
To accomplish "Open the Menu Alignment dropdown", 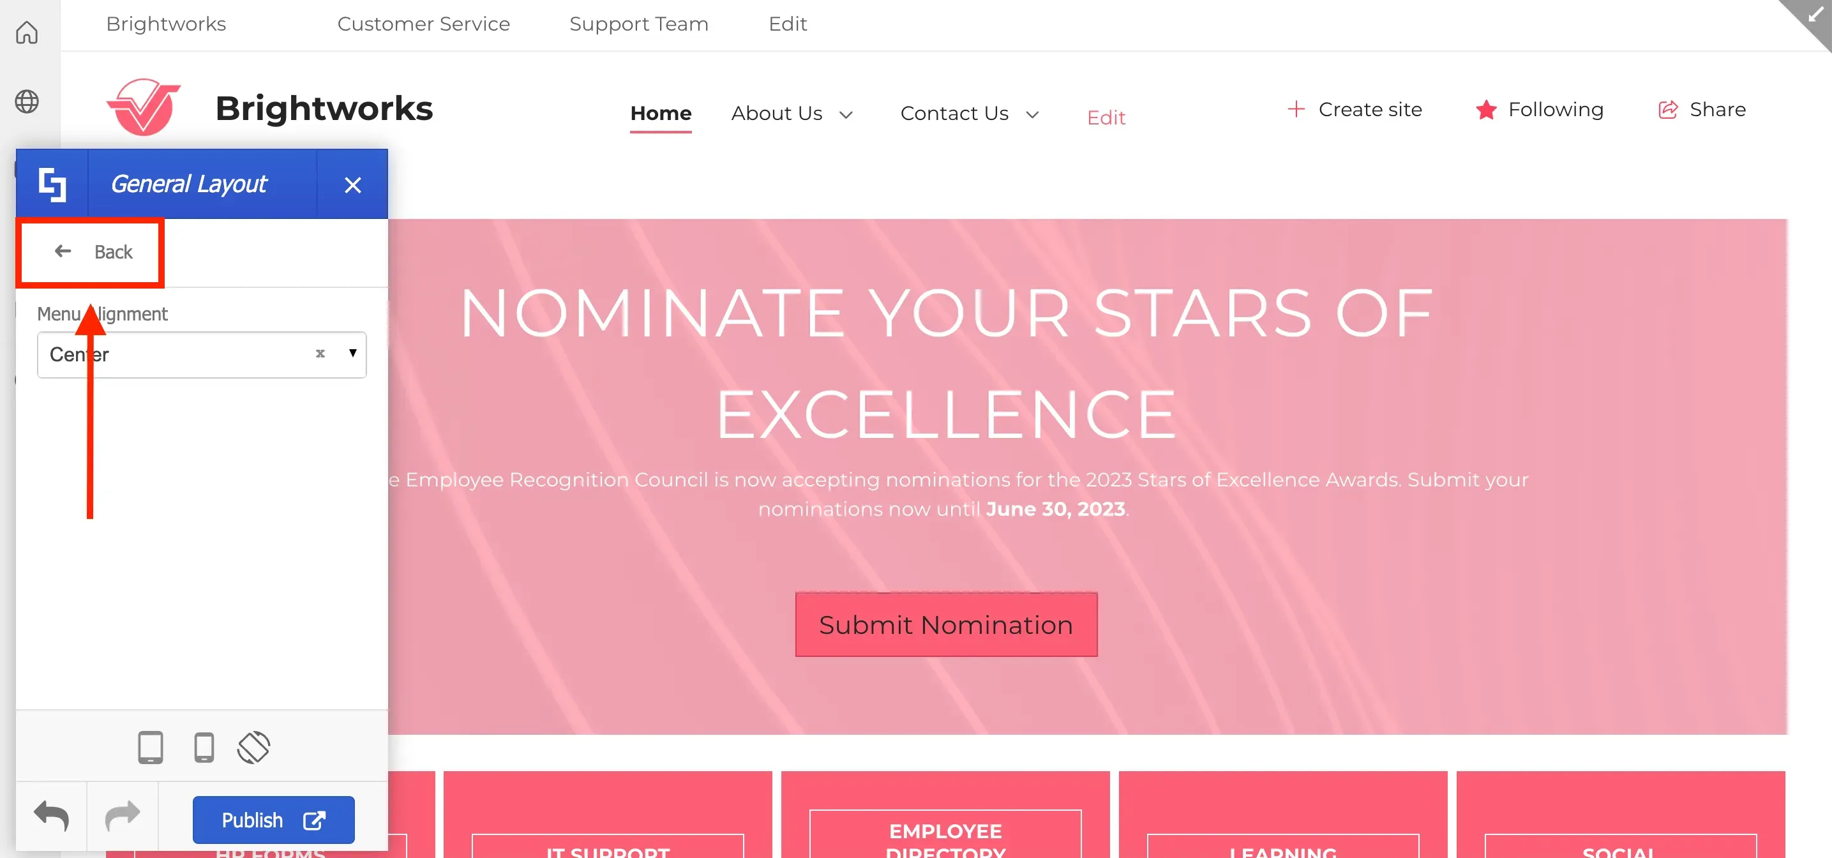I will coord(202,354).
